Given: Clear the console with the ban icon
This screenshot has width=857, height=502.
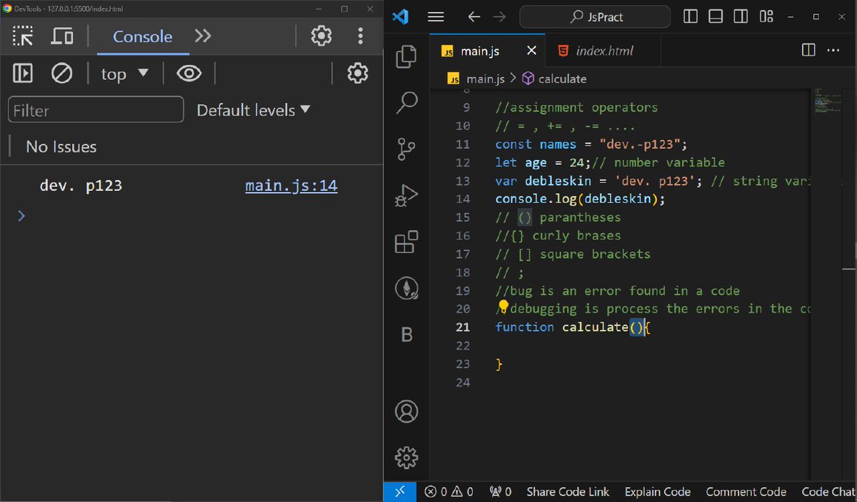Looking at the screenshot, I should point(62,73).
